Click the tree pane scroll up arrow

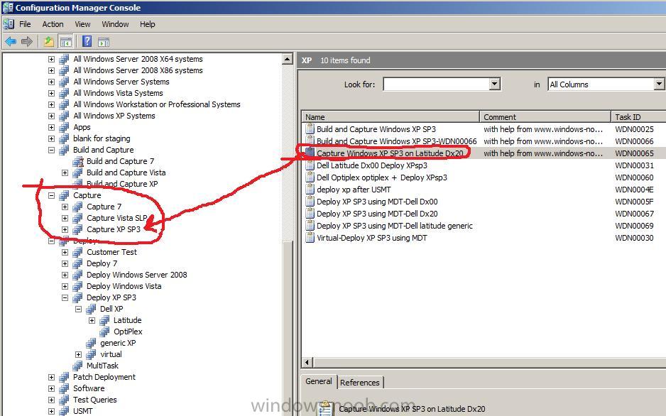tap(288, 59)
